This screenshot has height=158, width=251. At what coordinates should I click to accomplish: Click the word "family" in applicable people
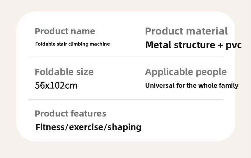click(228, 85)
